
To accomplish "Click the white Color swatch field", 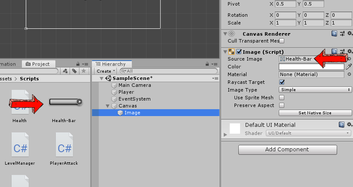I will (x=311, y=67).
